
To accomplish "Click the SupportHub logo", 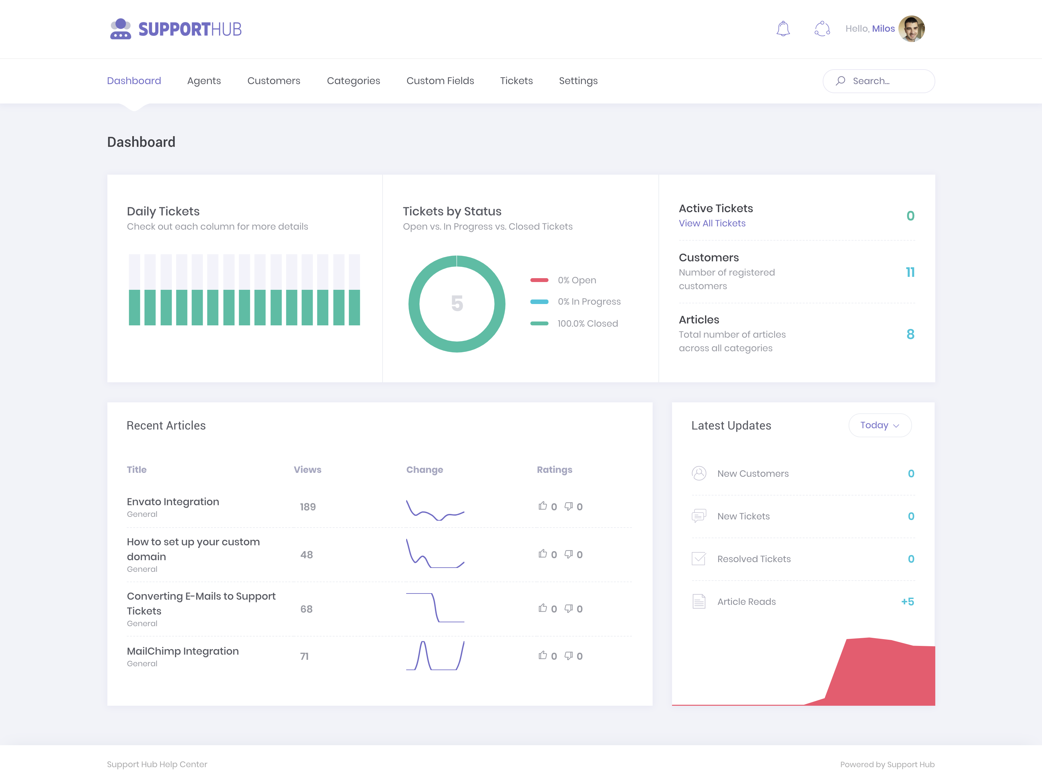I will [175, 29].
